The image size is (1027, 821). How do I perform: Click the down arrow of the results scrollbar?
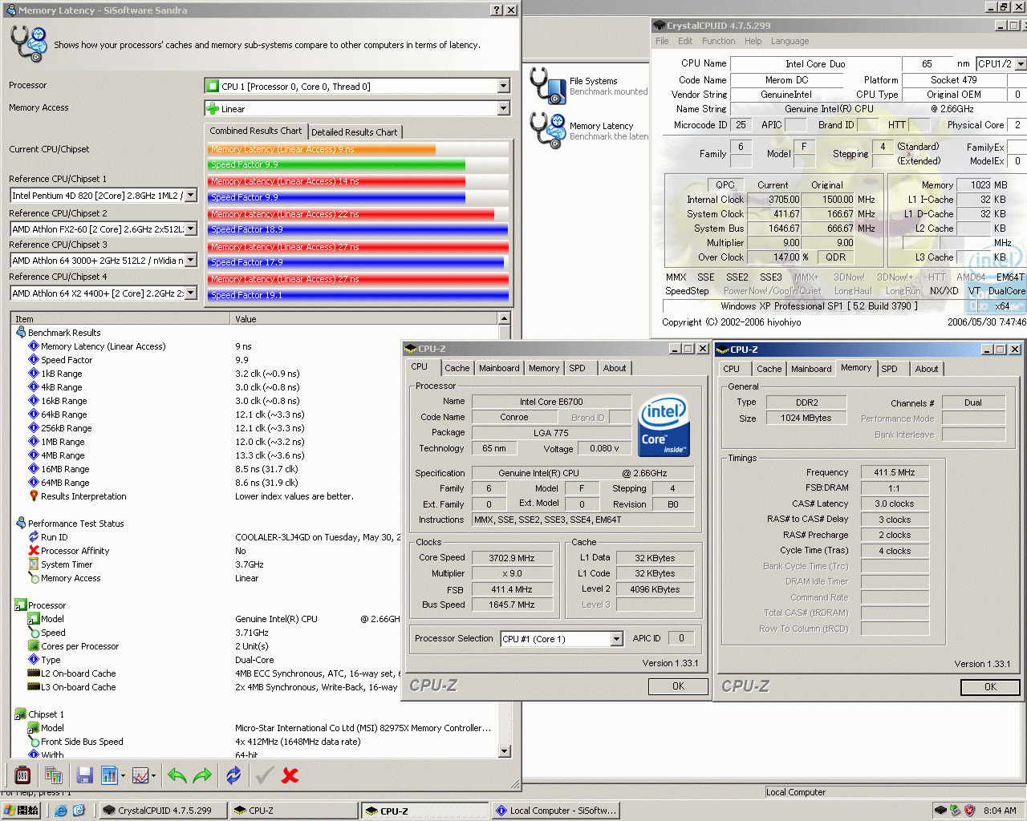[505, 751]
